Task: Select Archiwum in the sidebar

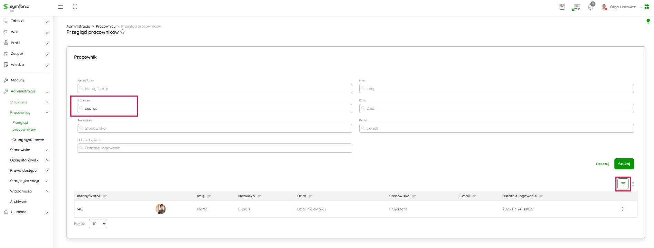Action: 19,202
